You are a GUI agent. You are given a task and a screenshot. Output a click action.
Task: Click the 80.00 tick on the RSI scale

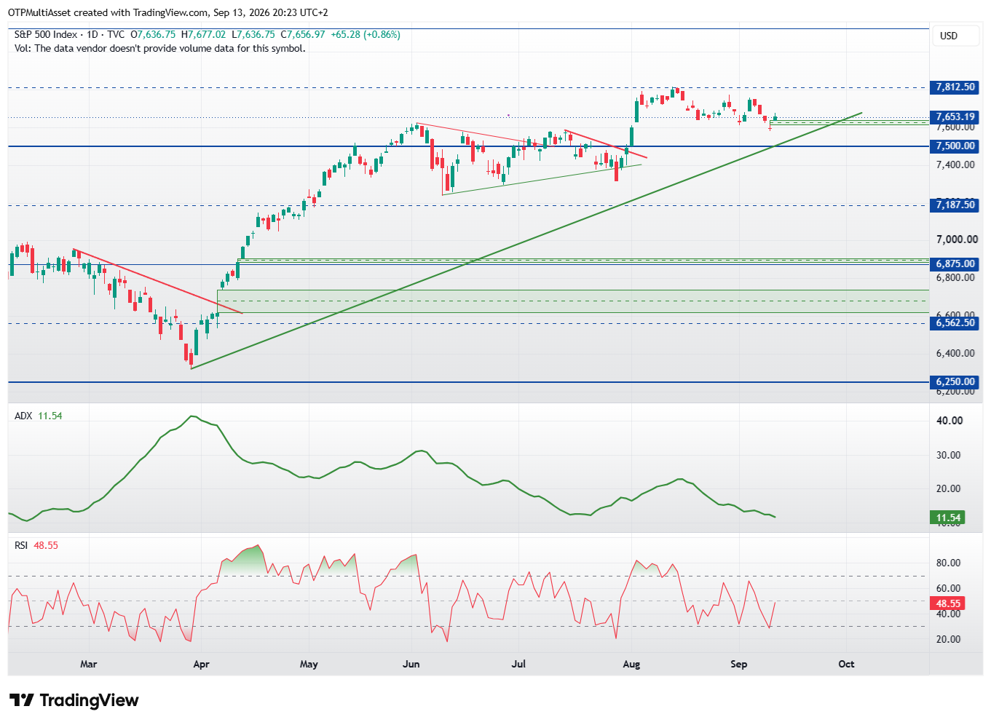[948, 563]
